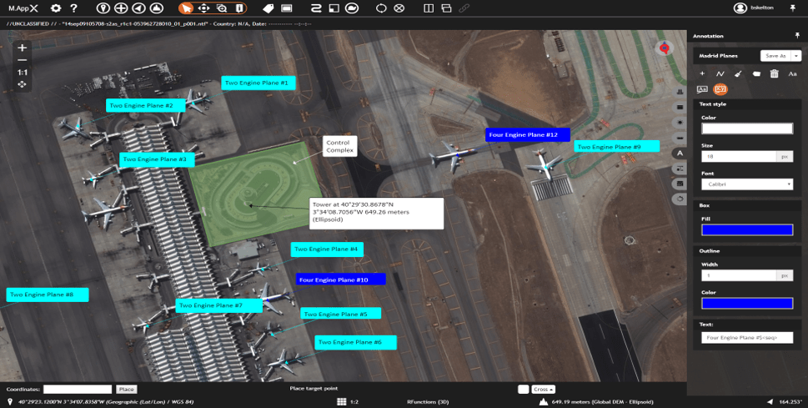This screenshot has width=808, height=408.
Task: Click the help question mark icon
Action: (x=73, y=8)
